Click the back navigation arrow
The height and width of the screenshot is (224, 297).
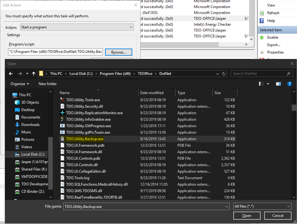point(11,74)
